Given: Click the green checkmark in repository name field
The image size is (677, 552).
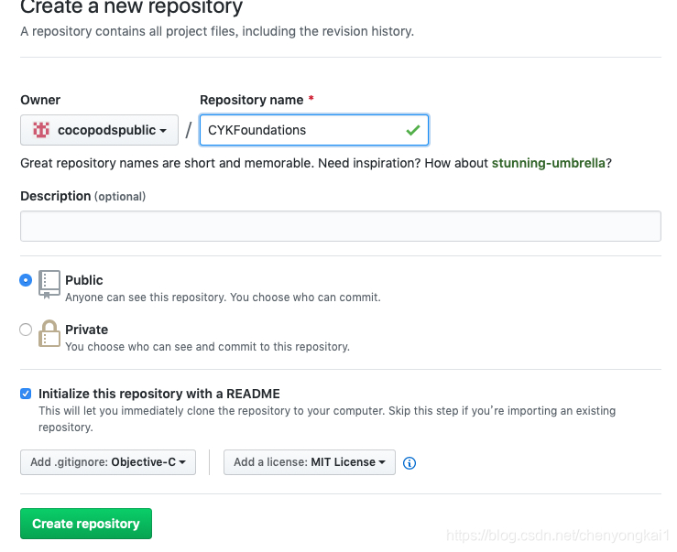Looking at the screenshot, I should (413, 130).
